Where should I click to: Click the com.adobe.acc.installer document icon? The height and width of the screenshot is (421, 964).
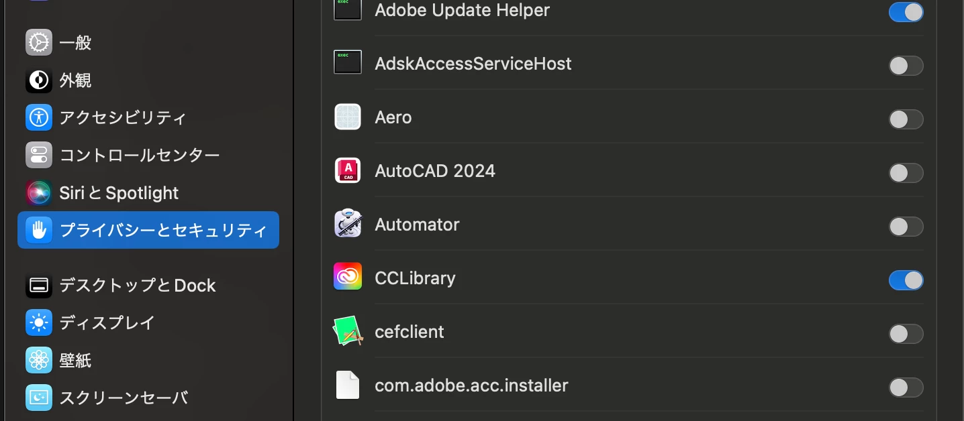coord(348,385)
